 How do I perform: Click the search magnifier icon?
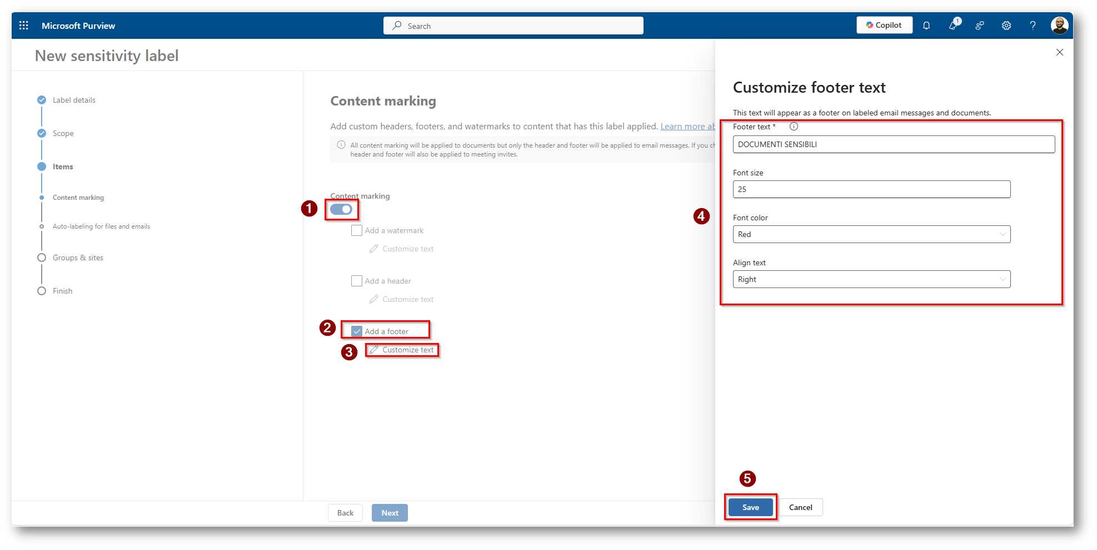tap(397, 26)
